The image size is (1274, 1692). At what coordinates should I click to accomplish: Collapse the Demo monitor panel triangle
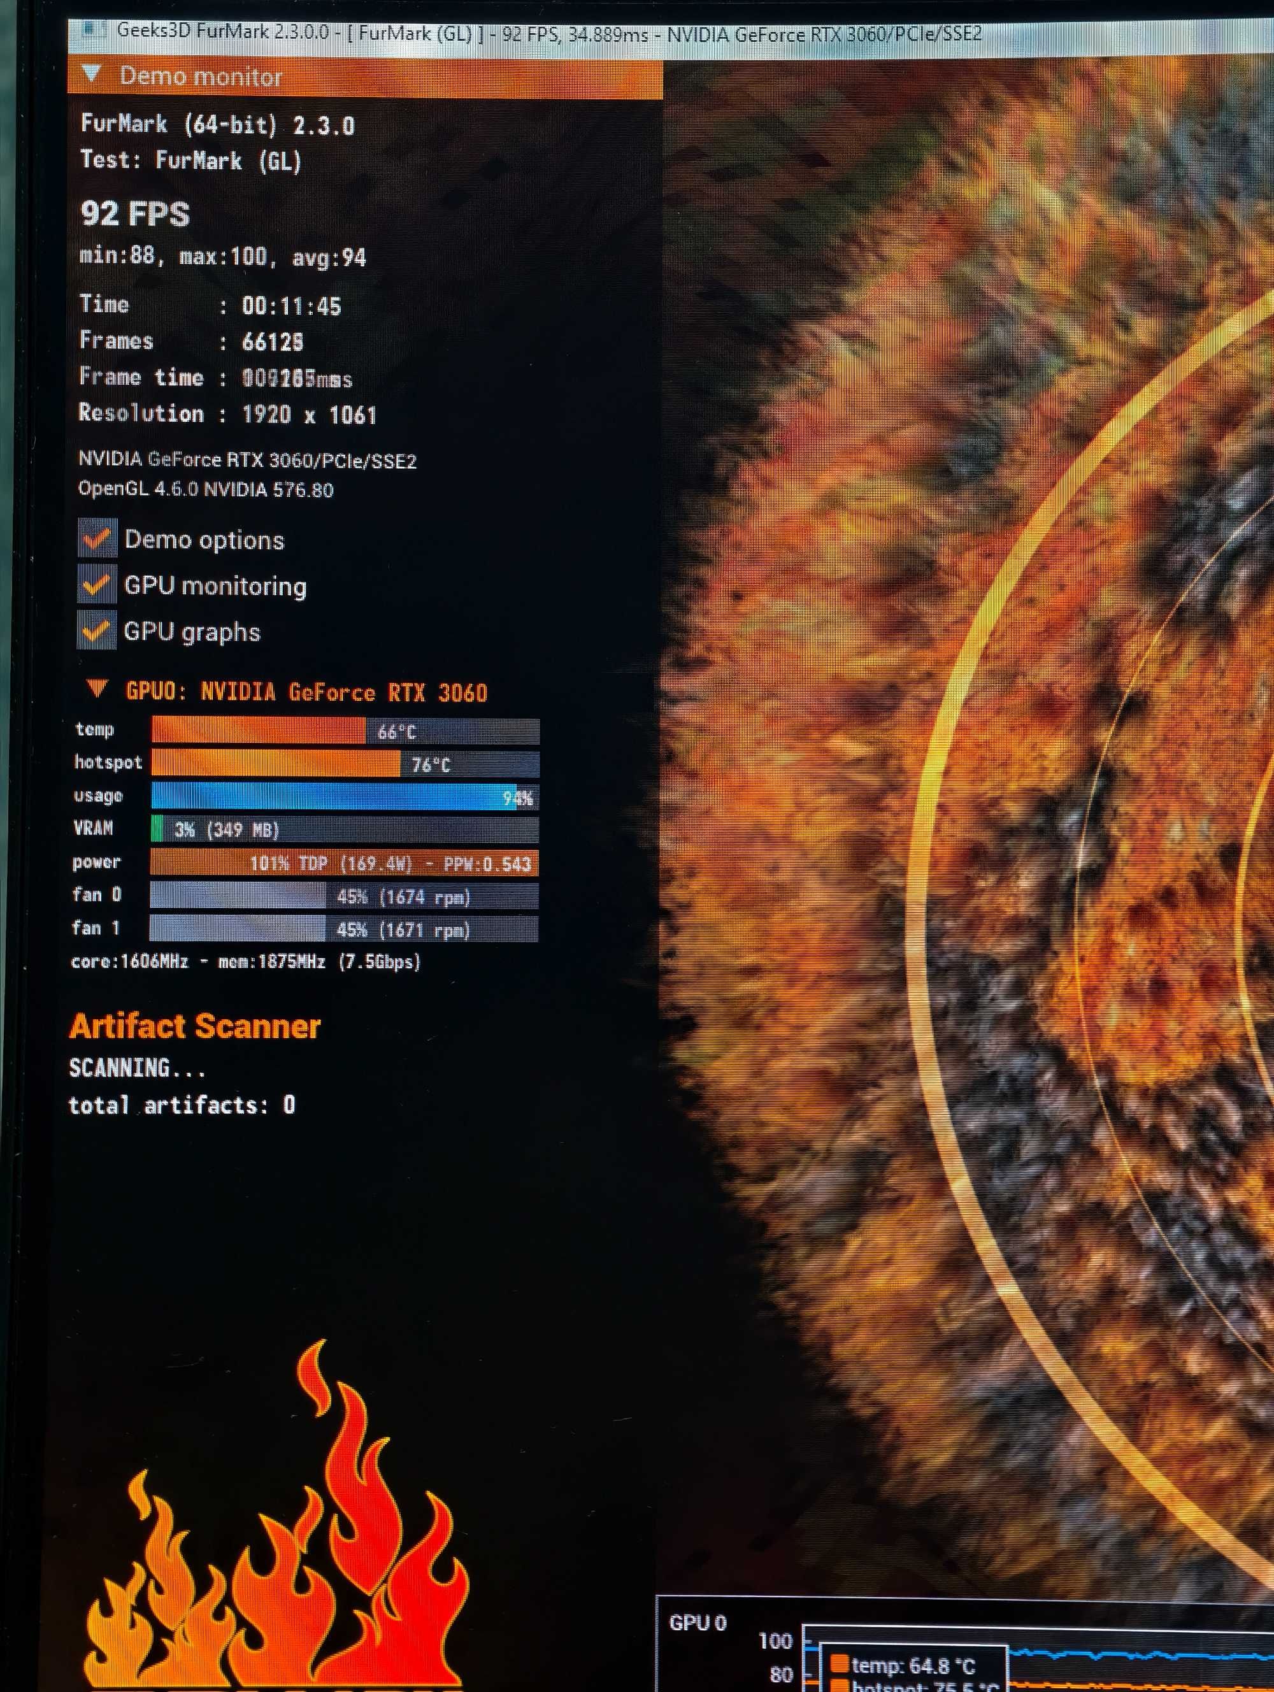[92, 74]
